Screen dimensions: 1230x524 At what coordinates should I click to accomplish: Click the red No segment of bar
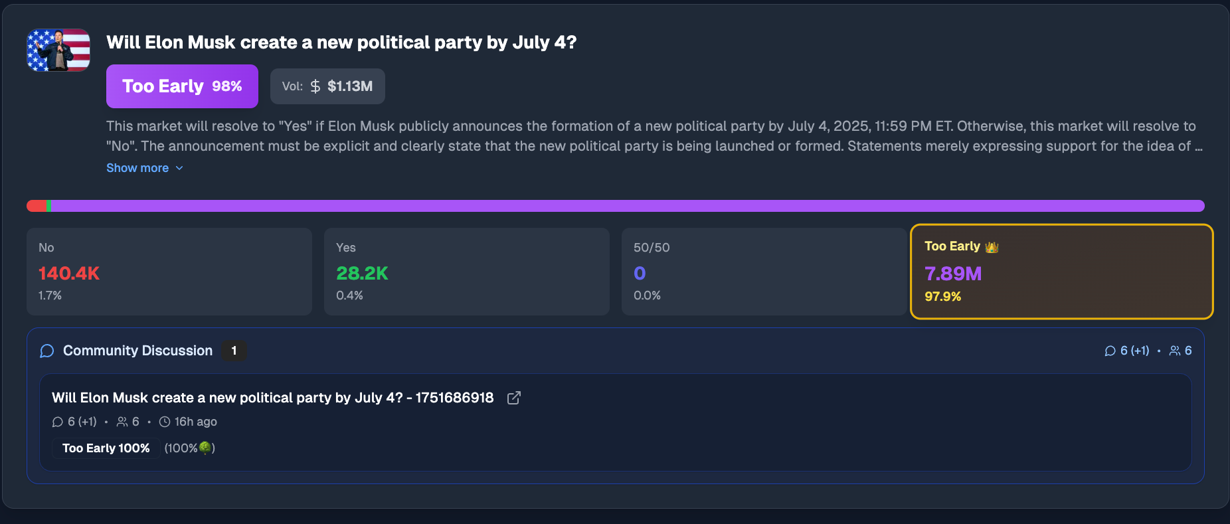click(36, 206)
